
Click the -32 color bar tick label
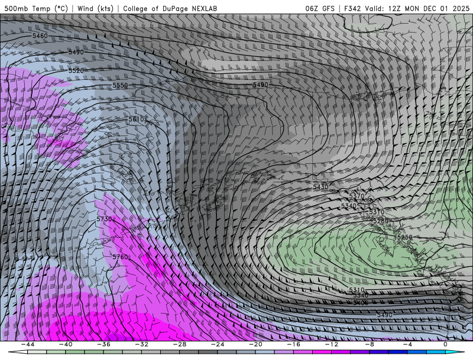tap(142, 344)
